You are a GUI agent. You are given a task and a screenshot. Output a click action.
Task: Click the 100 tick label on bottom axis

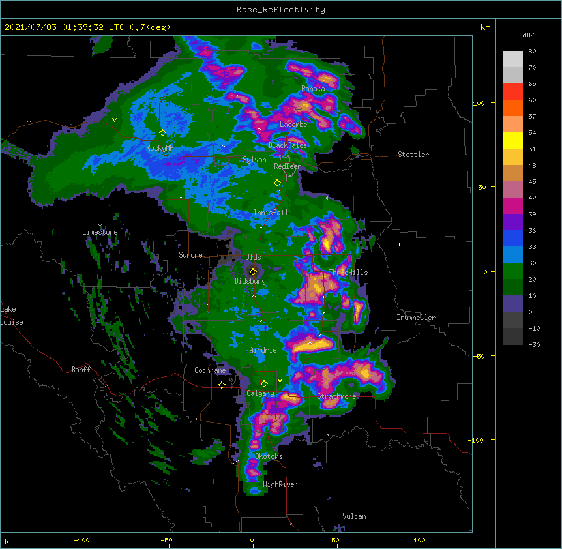(419, 540)
